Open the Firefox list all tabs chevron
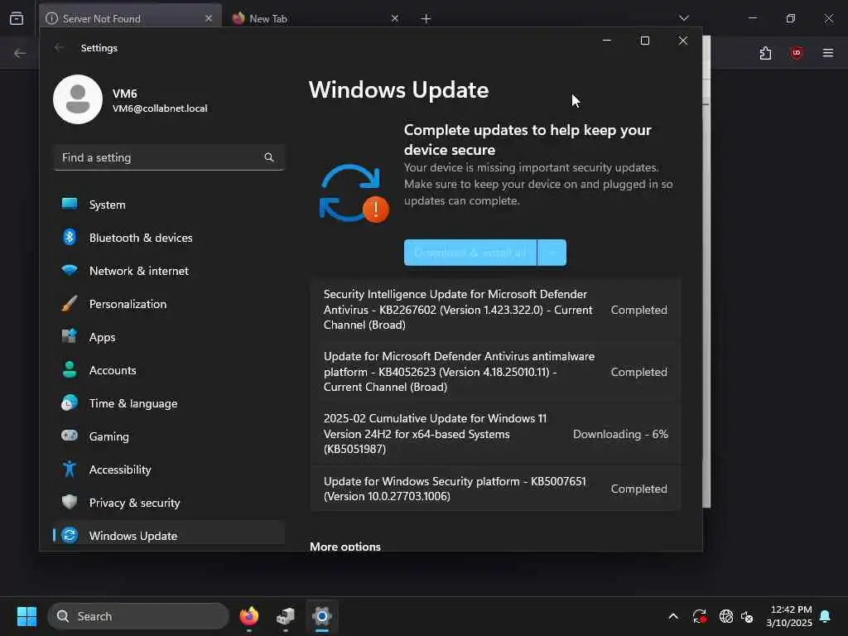 684,18
